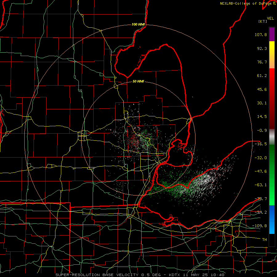The width and height of the screenshot is (277, 277).
Task: Select the 45.6 velocity scale value
Action: pos(262,89)
